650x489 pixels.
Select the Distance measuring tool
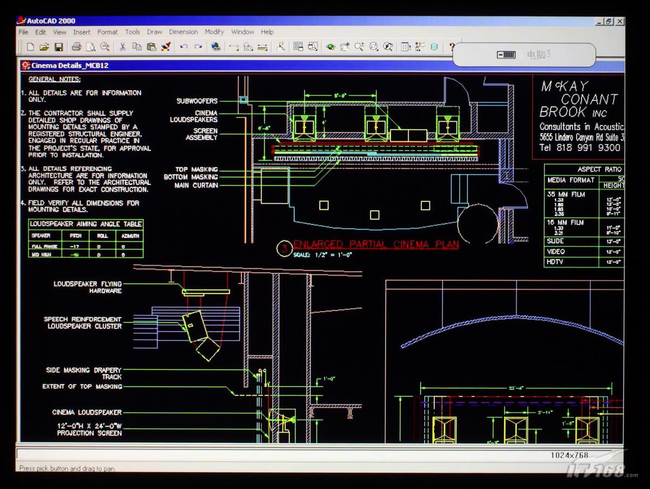tap(263, 47)
